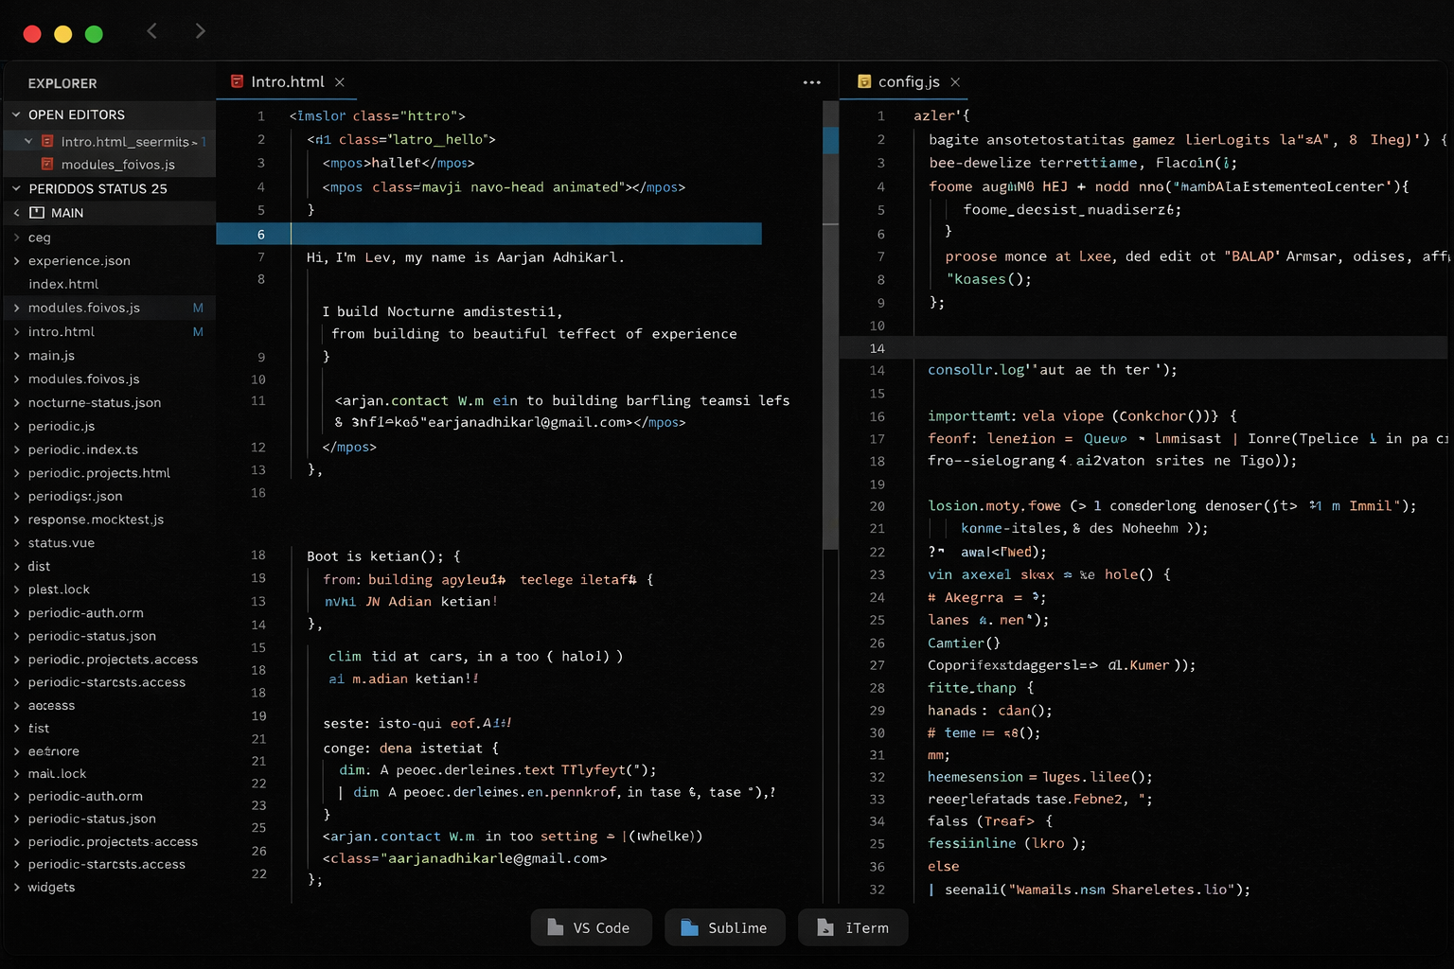Screen dimensions: 1454x969
Task: Close the Intro.html editor tab
Action: pos(340,82)
